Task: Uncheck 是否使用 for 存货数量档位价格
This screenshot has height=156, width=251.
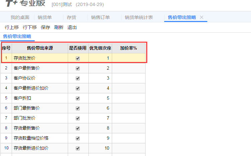Action: click(78, 138)
